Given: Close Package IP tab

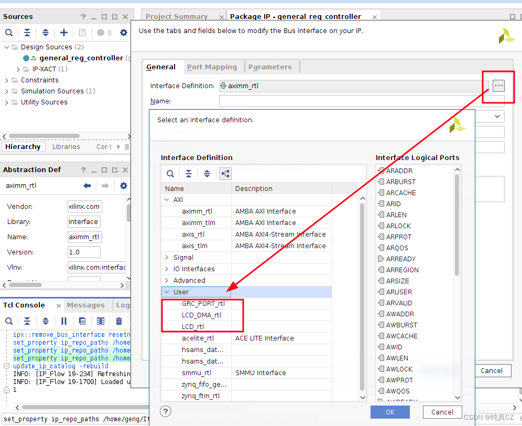Looking at the screenshot, I should click(x=375, y=17).
